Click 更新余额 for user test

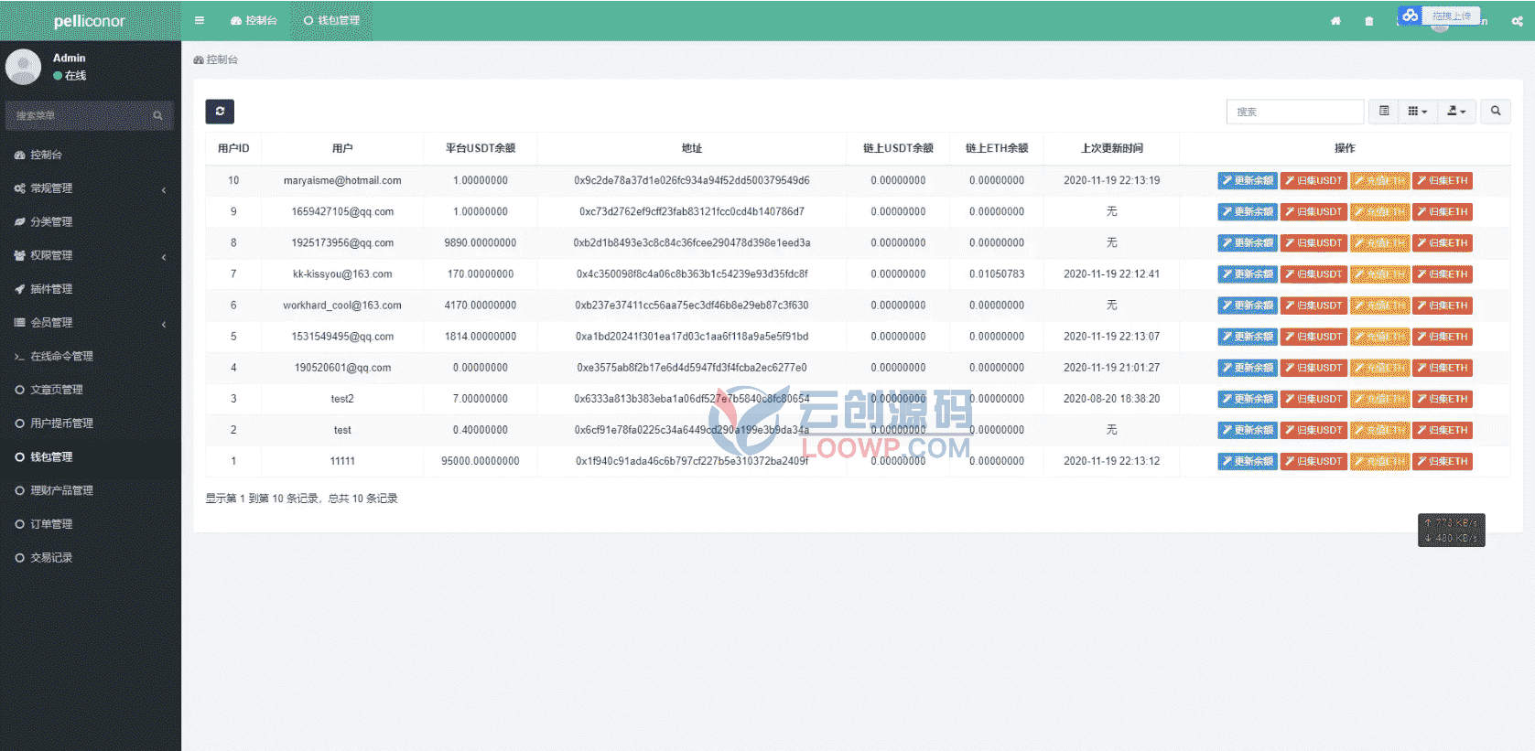[1248, 430]
